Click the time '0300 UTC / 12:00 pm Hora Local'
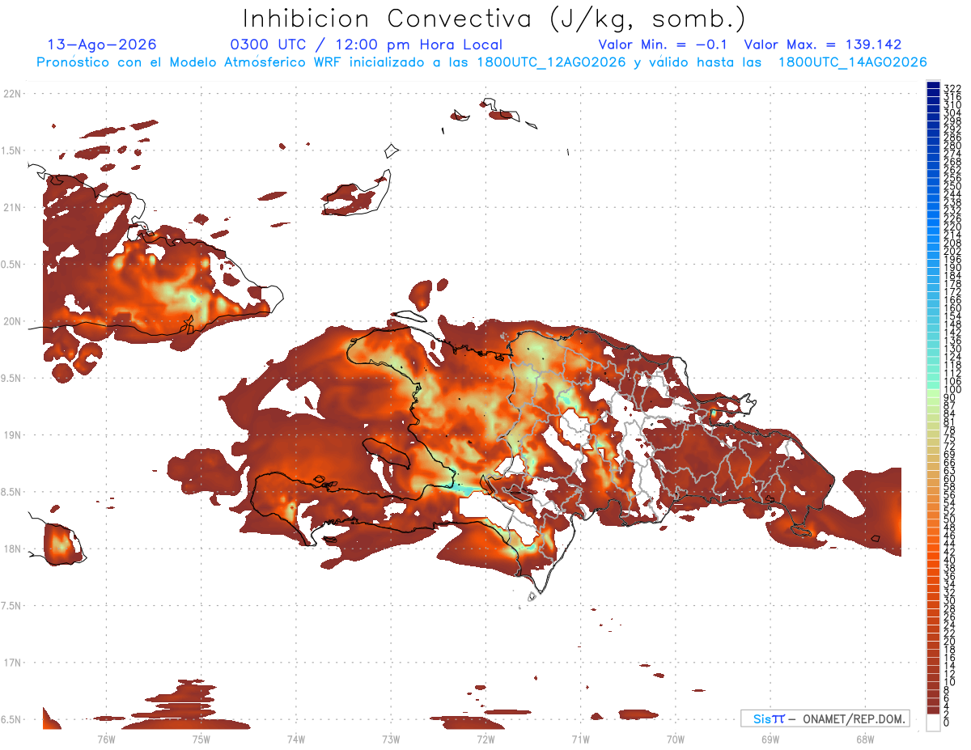Viewport: 971px width, 750px height. [367, 44]
